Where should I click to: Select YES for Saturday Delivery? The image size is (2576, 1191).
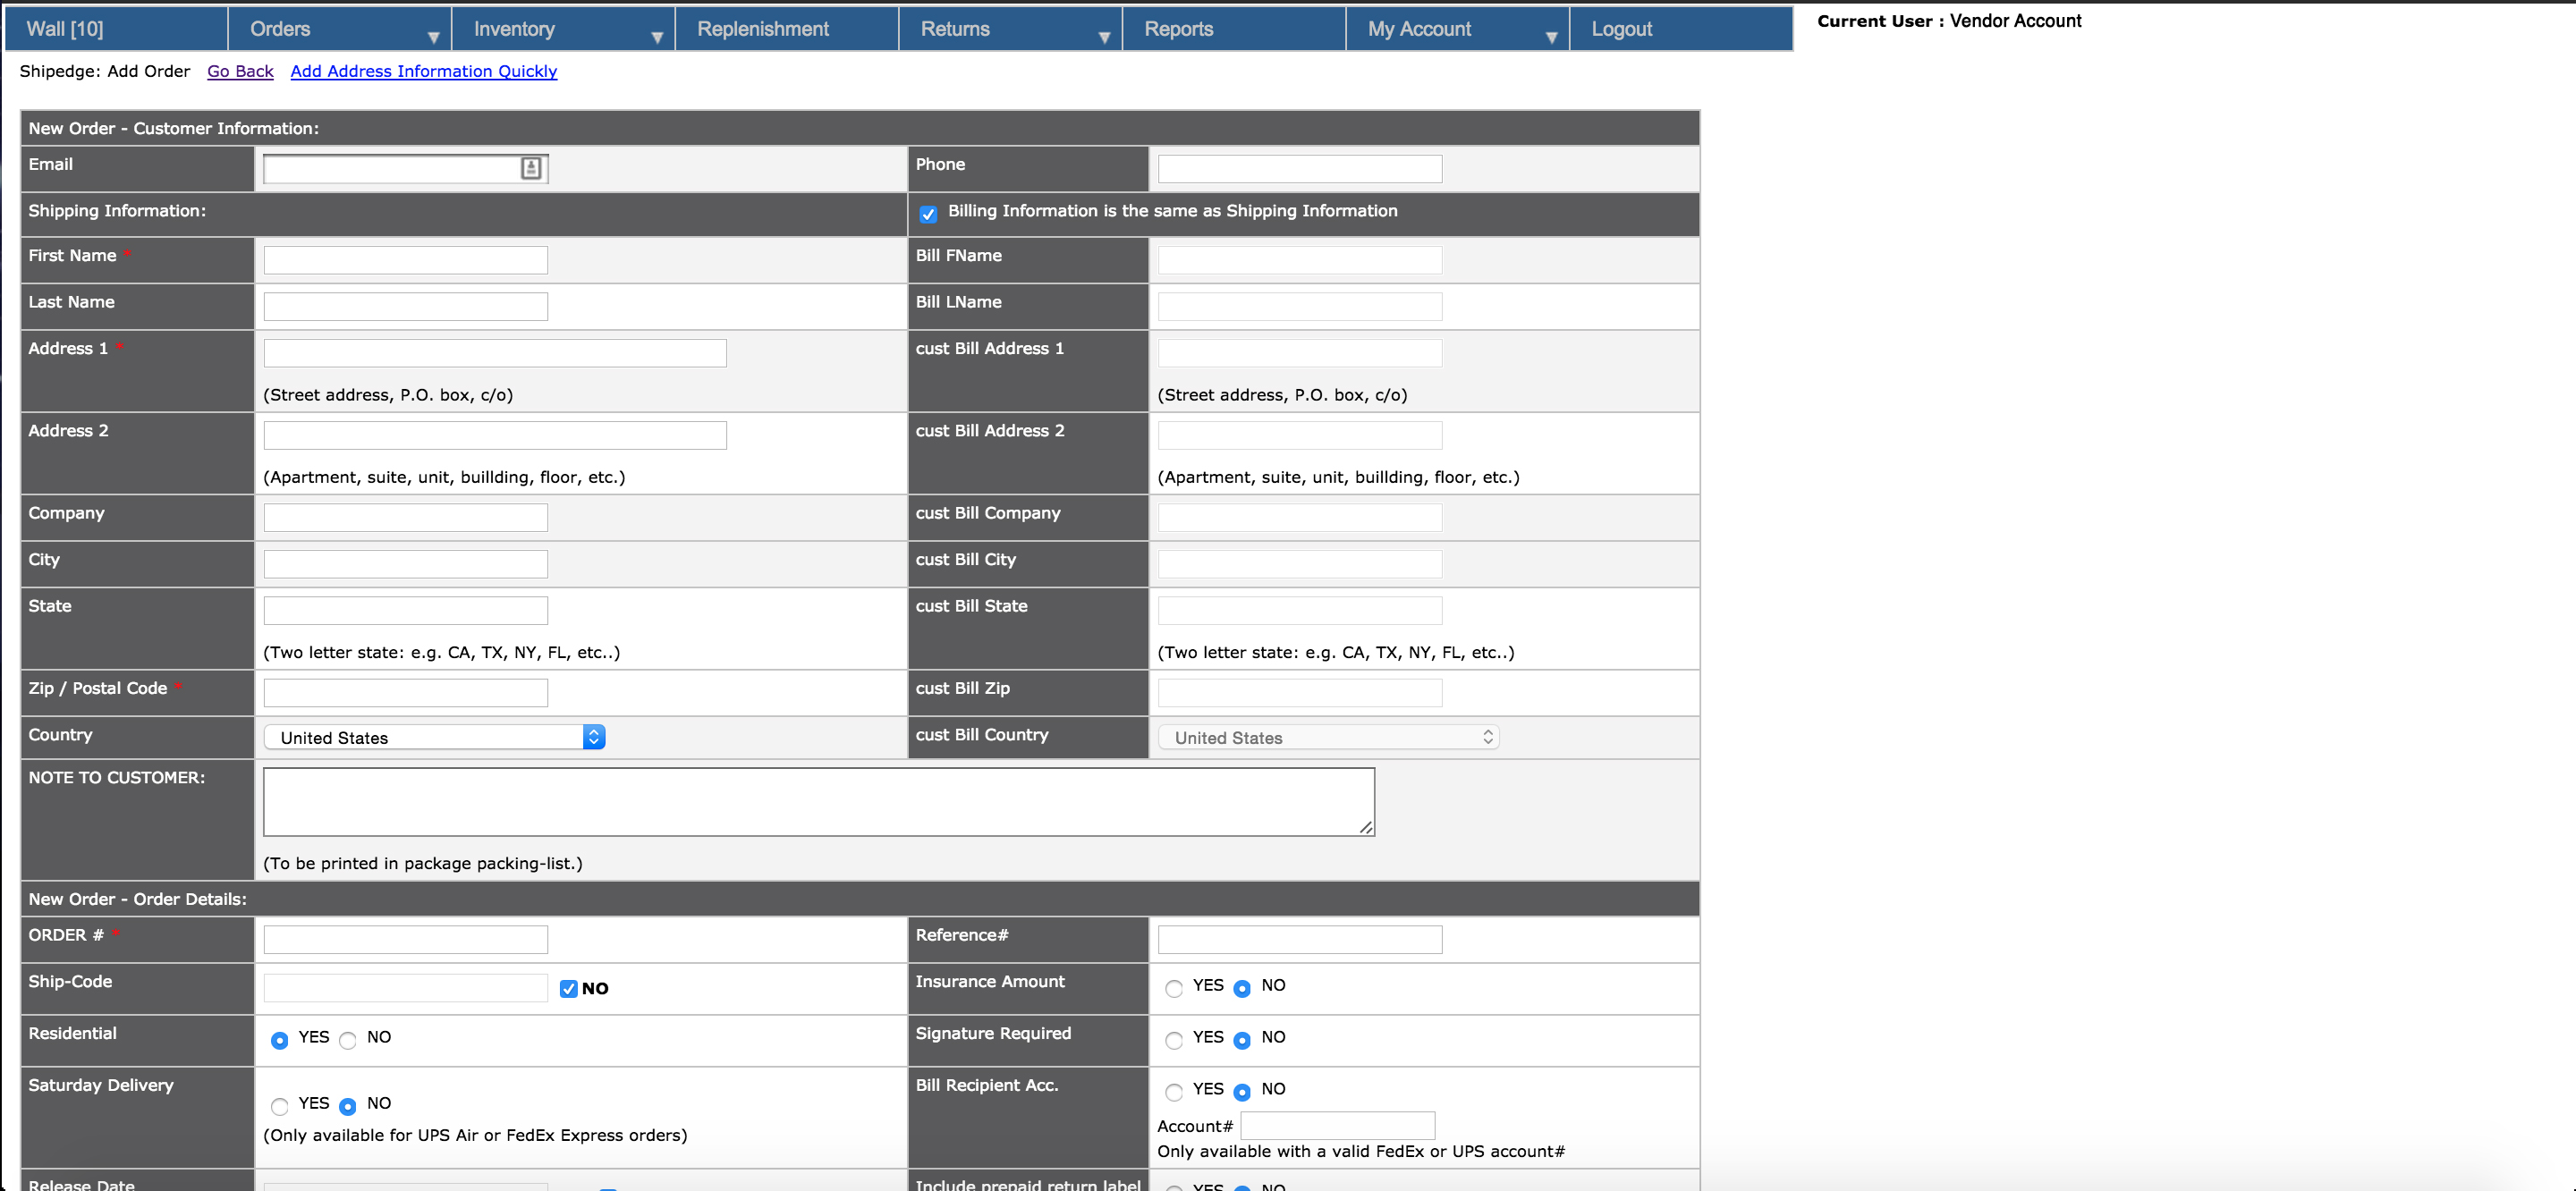click(x=280, y=1106)
